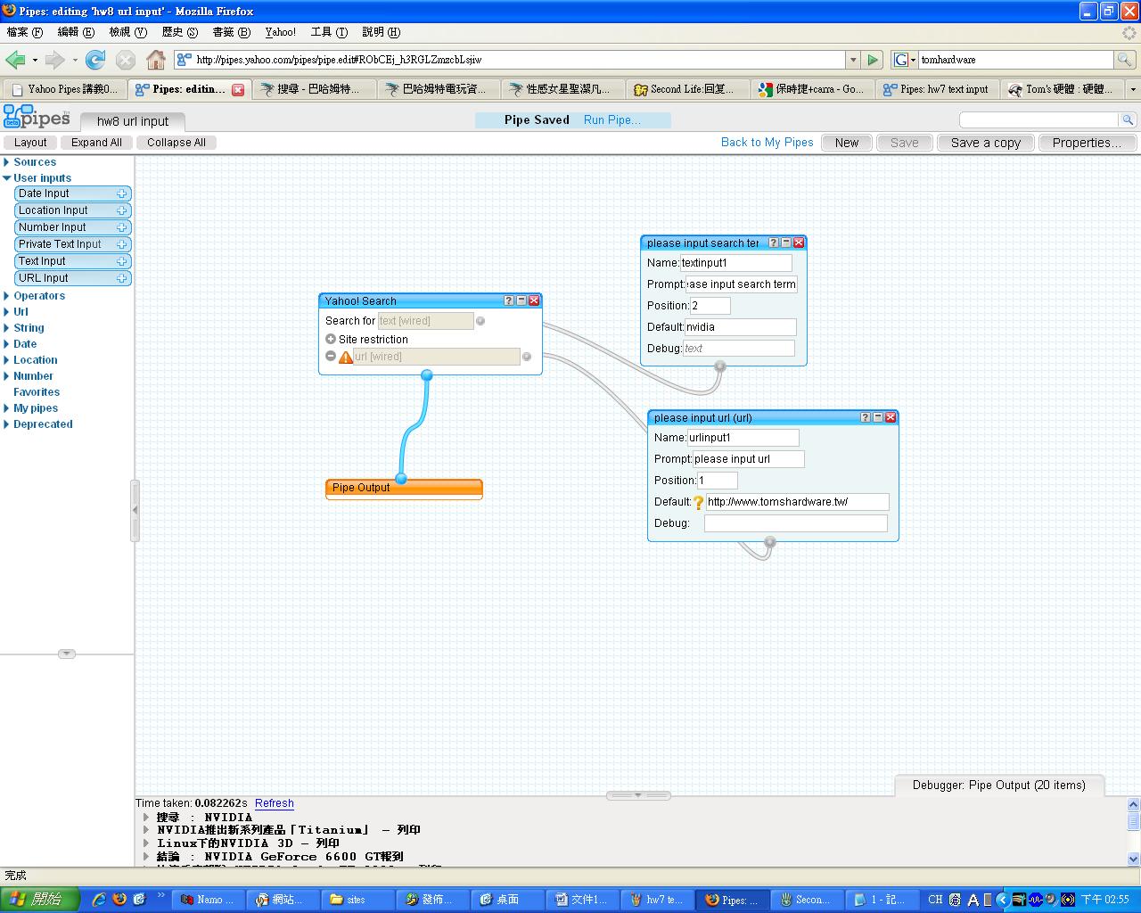Add URL Input module via plus icon

click(x=122, y=278)
